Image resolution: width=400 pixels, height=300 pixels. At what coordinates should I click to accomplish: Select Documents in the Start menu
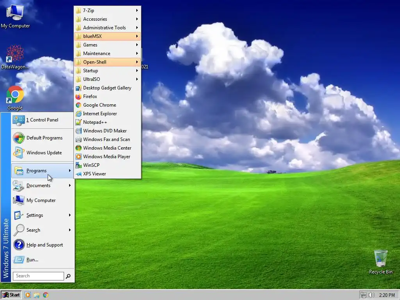pos(42,186)
